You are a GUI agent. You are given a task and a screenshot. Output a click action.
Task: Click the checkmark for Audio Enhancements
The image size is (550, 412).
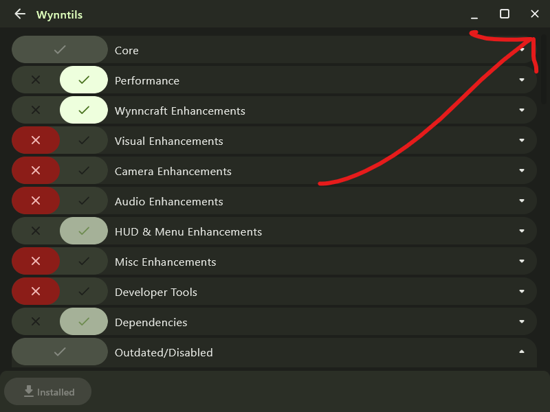tap(84, 201)
